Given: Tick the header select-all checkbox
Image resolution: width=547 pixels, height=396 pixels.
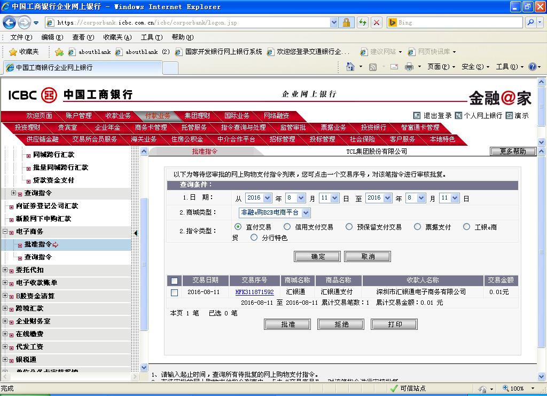Looking at the screenshot, I should (175, 281).
